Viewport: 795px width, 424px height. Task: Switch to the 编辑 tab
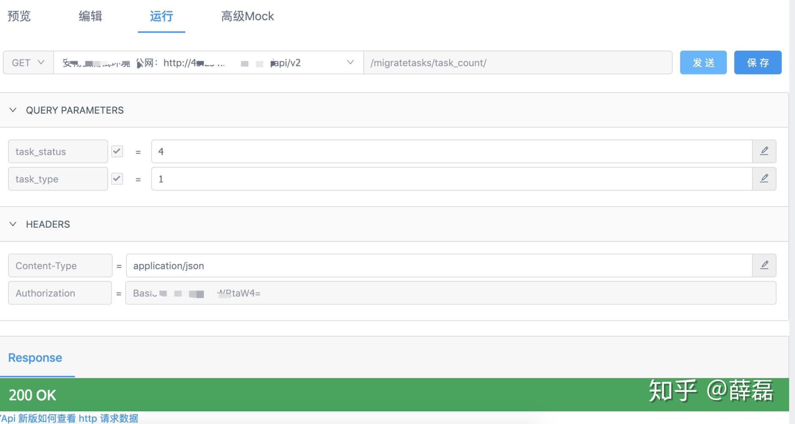(x=90, y=16)
